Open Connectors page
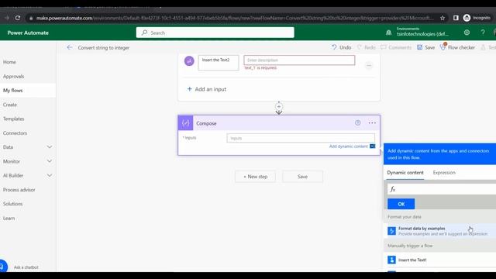Image resolution: width=496 pixels, height=279 pixels. 15,133
